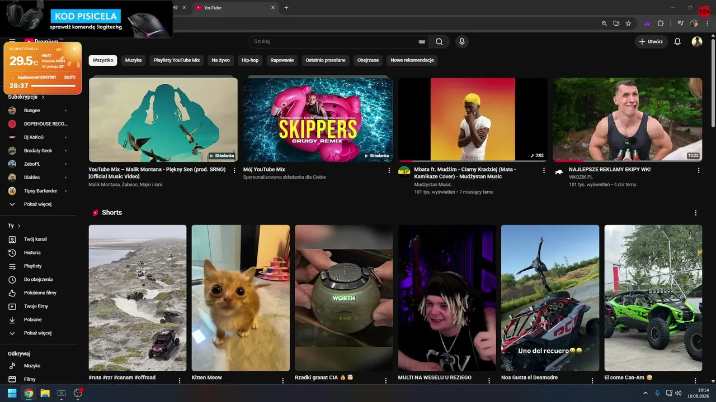Screen dimensions: 716x402
Task: Open the on-screen keyboard in search box
Action: pyautogui.click(x=422, y=42)
